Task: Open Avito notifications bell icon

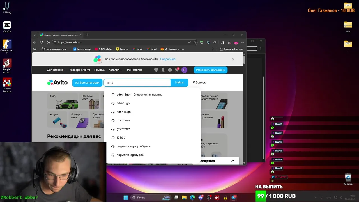Action: 163,70
